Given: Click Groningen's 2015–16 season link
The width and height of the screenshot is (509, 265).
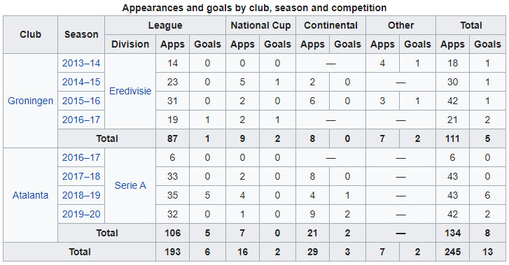Looking at the screenshot, I should point(81,101).
